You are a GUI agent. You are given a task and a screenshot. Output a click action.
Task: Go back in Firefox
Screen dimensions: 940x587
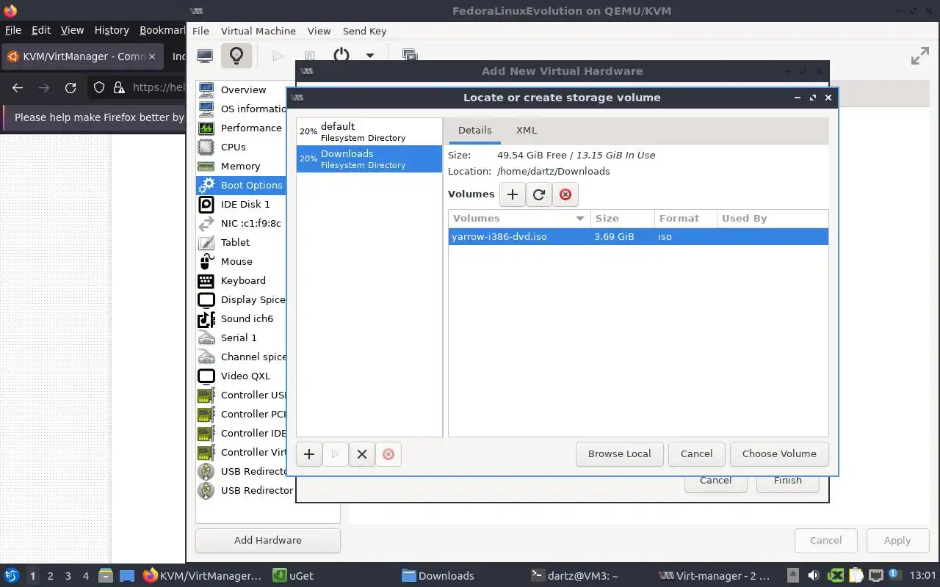(x=18, y=87)
